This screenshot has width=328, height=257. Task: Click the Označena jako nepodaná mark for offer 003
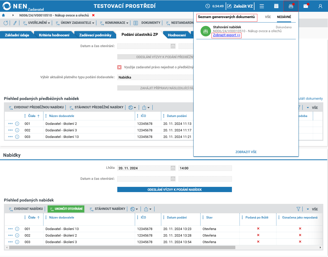click(x=300, y=242)
